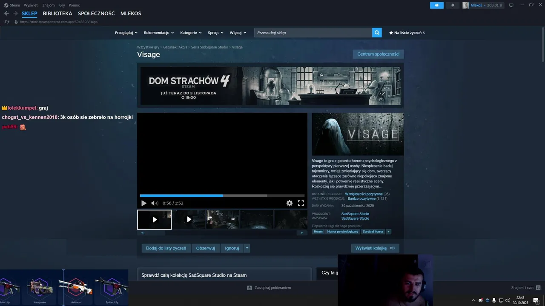Focus the Przeszukaj sklep search field
Image resolution: width=545 pixels, height=306 pixels.
tap(313, 33)
